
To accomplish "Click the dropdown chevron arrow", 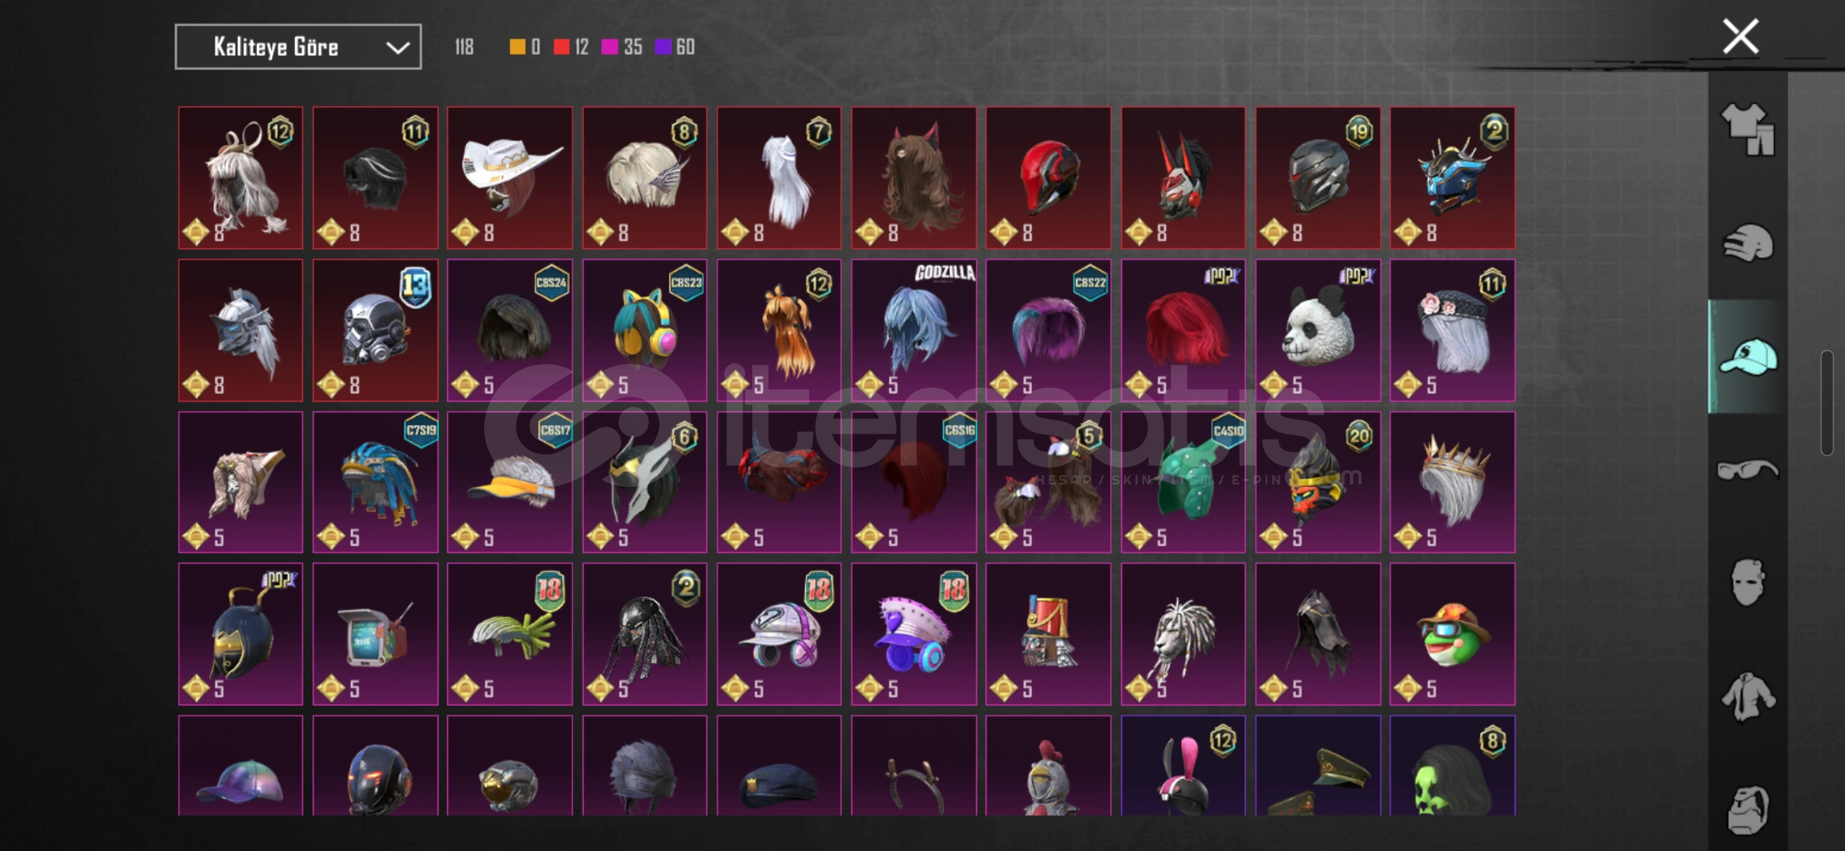I will click(x=397, y=48).
